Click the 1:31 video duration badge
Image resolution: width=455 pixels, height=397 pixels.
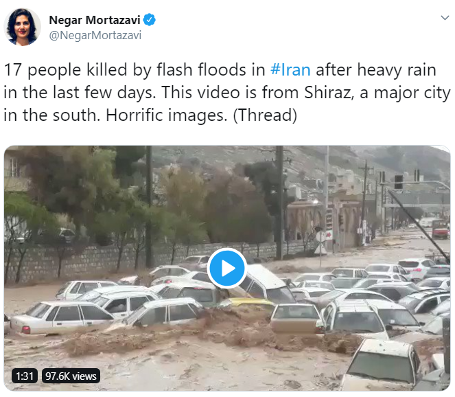(x=25, y=376)
